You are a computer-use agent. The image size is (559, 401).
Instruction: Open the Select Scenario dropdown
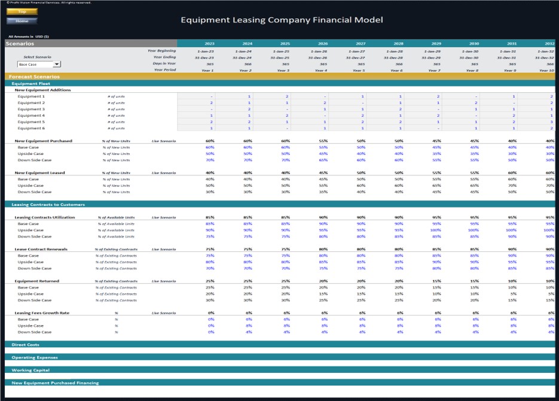click(x=39, y=63)
